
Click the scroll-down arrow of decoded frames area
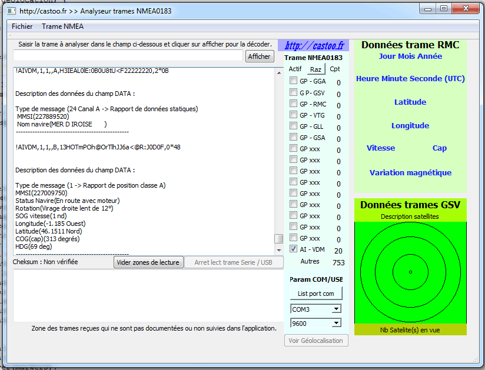click(x=279, y=250)
